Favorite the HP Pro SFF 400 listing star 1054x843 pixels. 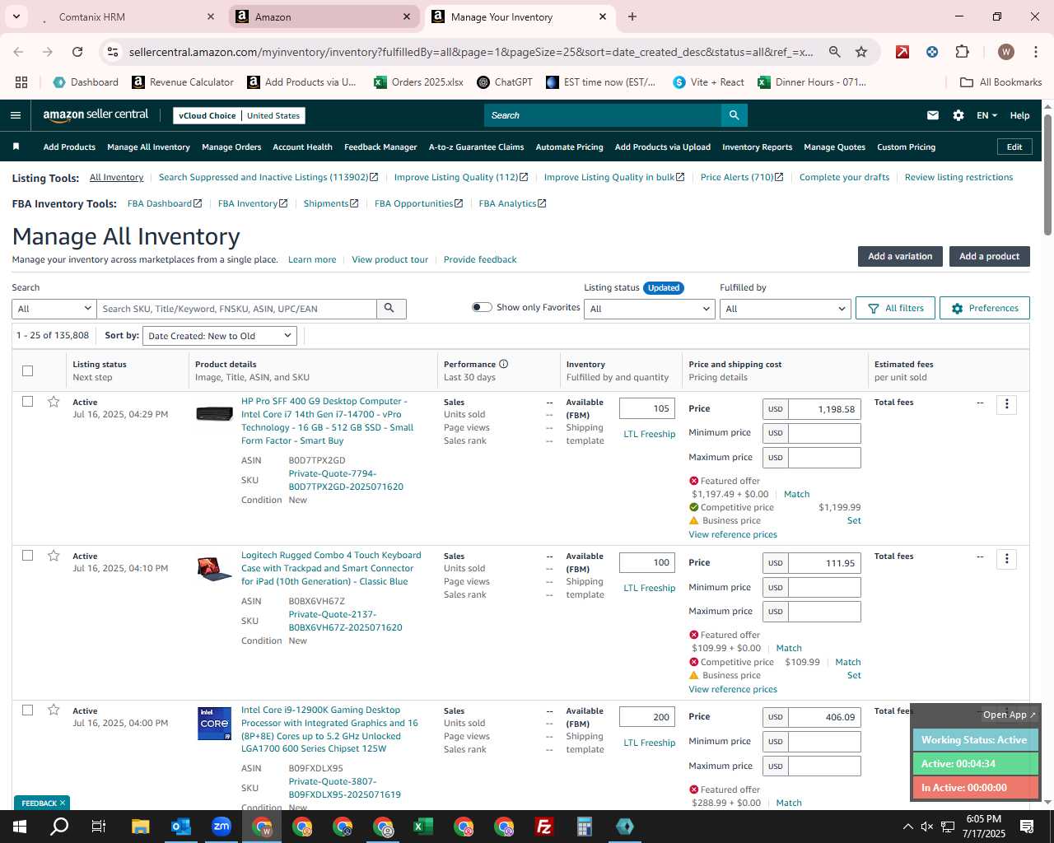[x=54, y=402]
